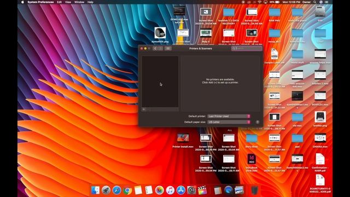Click the AirPlay display icon in menu bar

(265, 2)
